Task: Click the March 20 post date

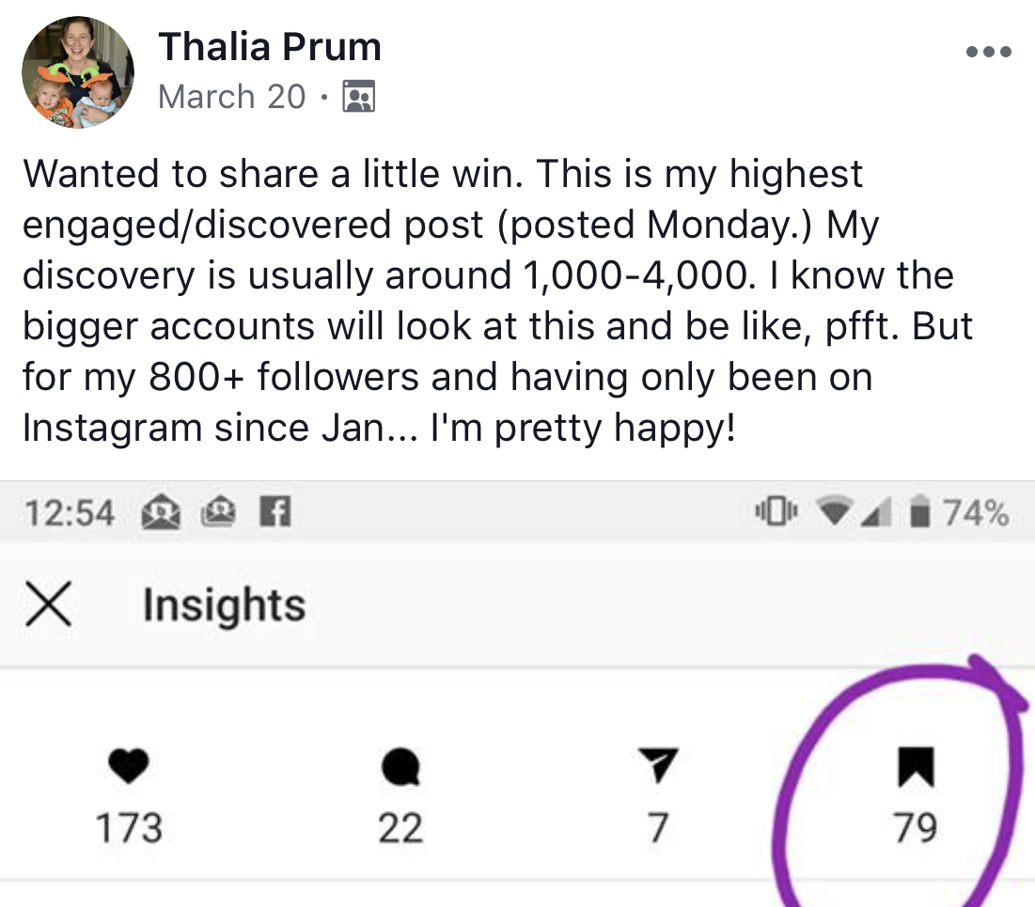Action: pos(231,97)
